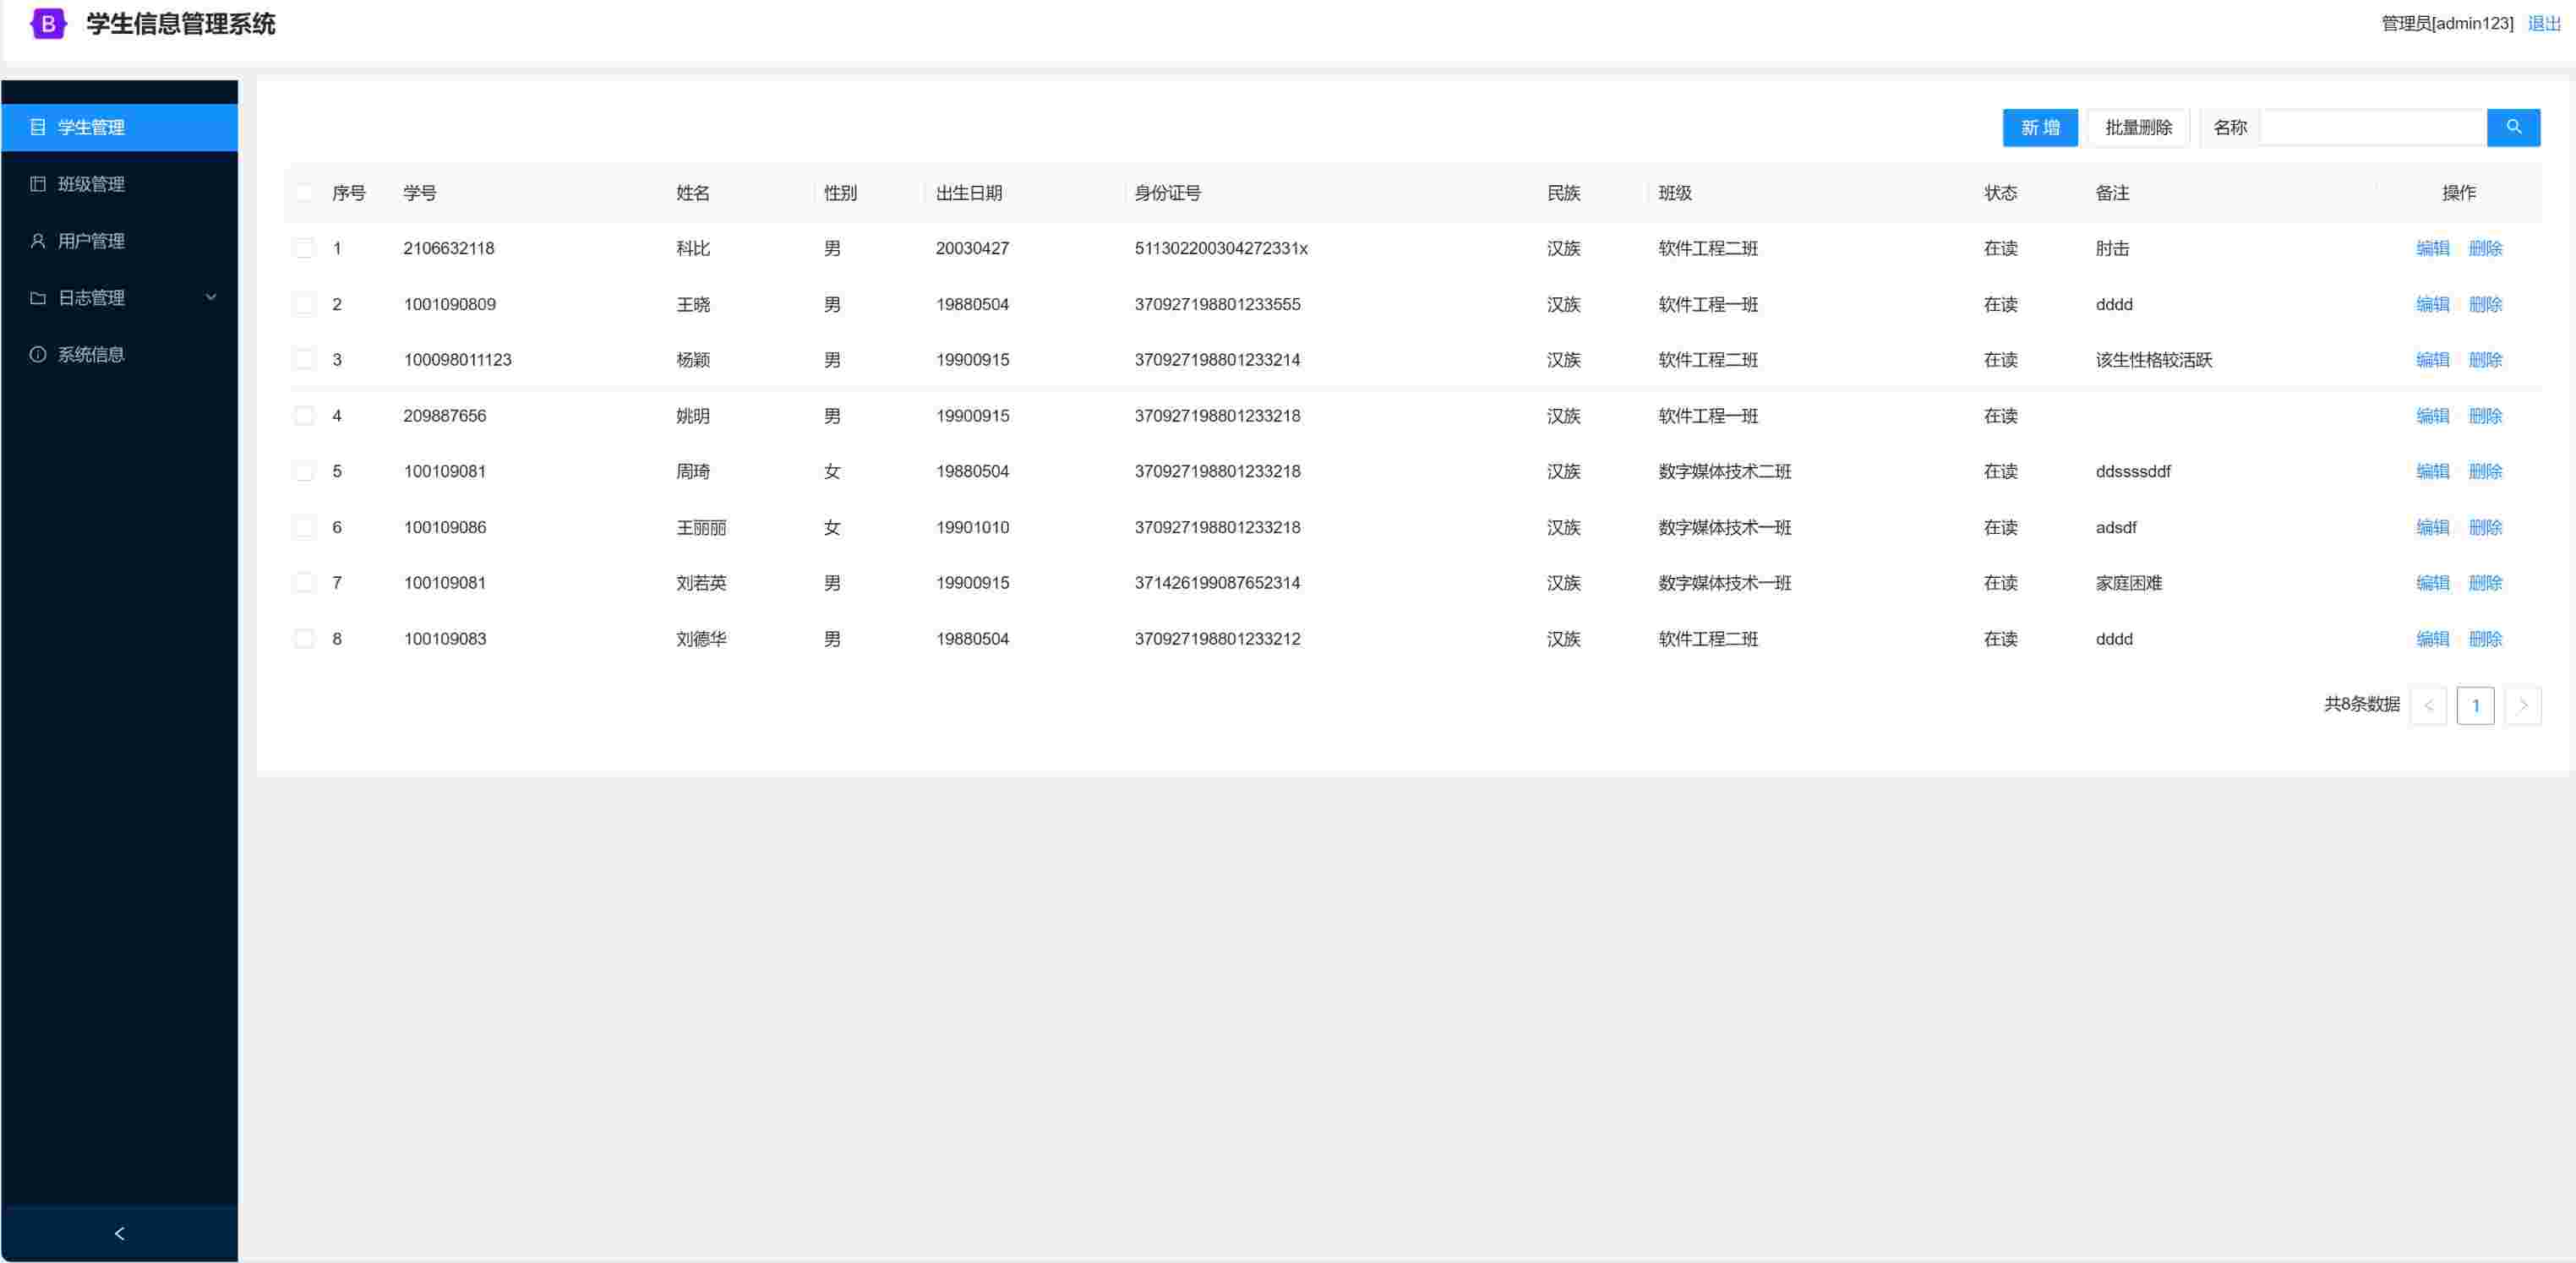This screenshot has height=1263, width=2576.
Task: Go to next page arrow
Action: [2522, 705]
